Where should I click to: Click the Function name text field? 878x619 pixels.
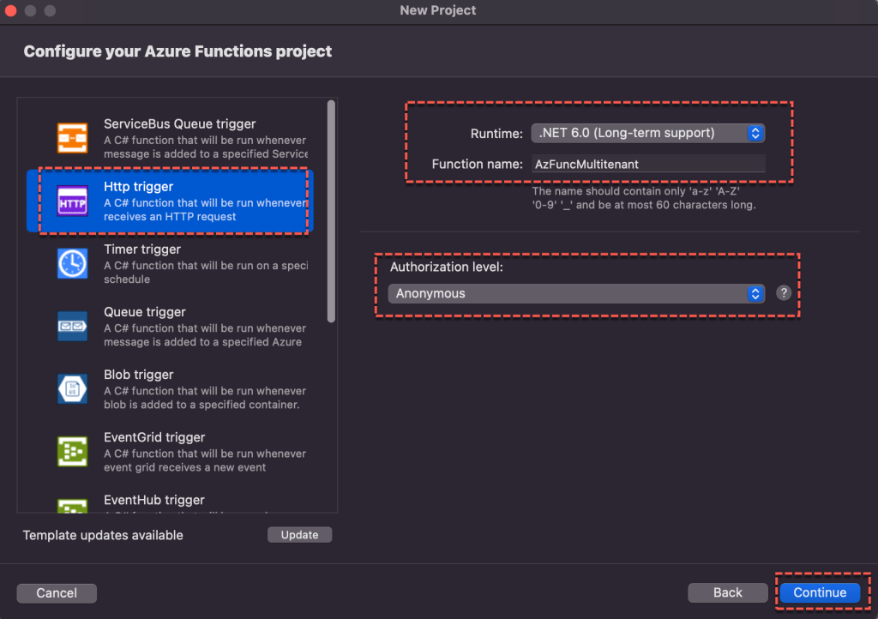[647, 164]
